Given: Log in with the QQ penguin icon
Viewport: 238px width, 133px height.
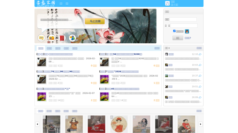Looking at the screenshot, I should (x=187, y=31).
